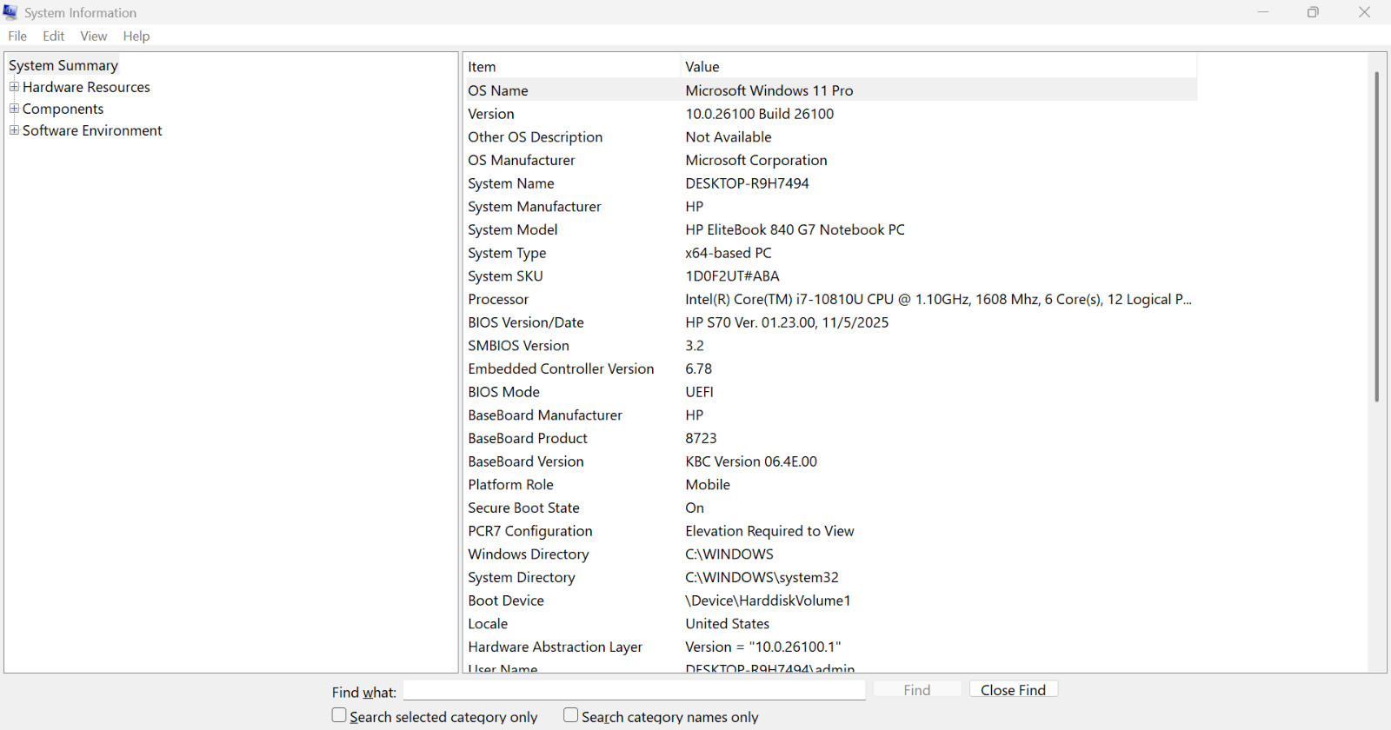The height and width of the screenshot is (730, 1391).
Task: Click the System Type item
Action: point(507,253)
